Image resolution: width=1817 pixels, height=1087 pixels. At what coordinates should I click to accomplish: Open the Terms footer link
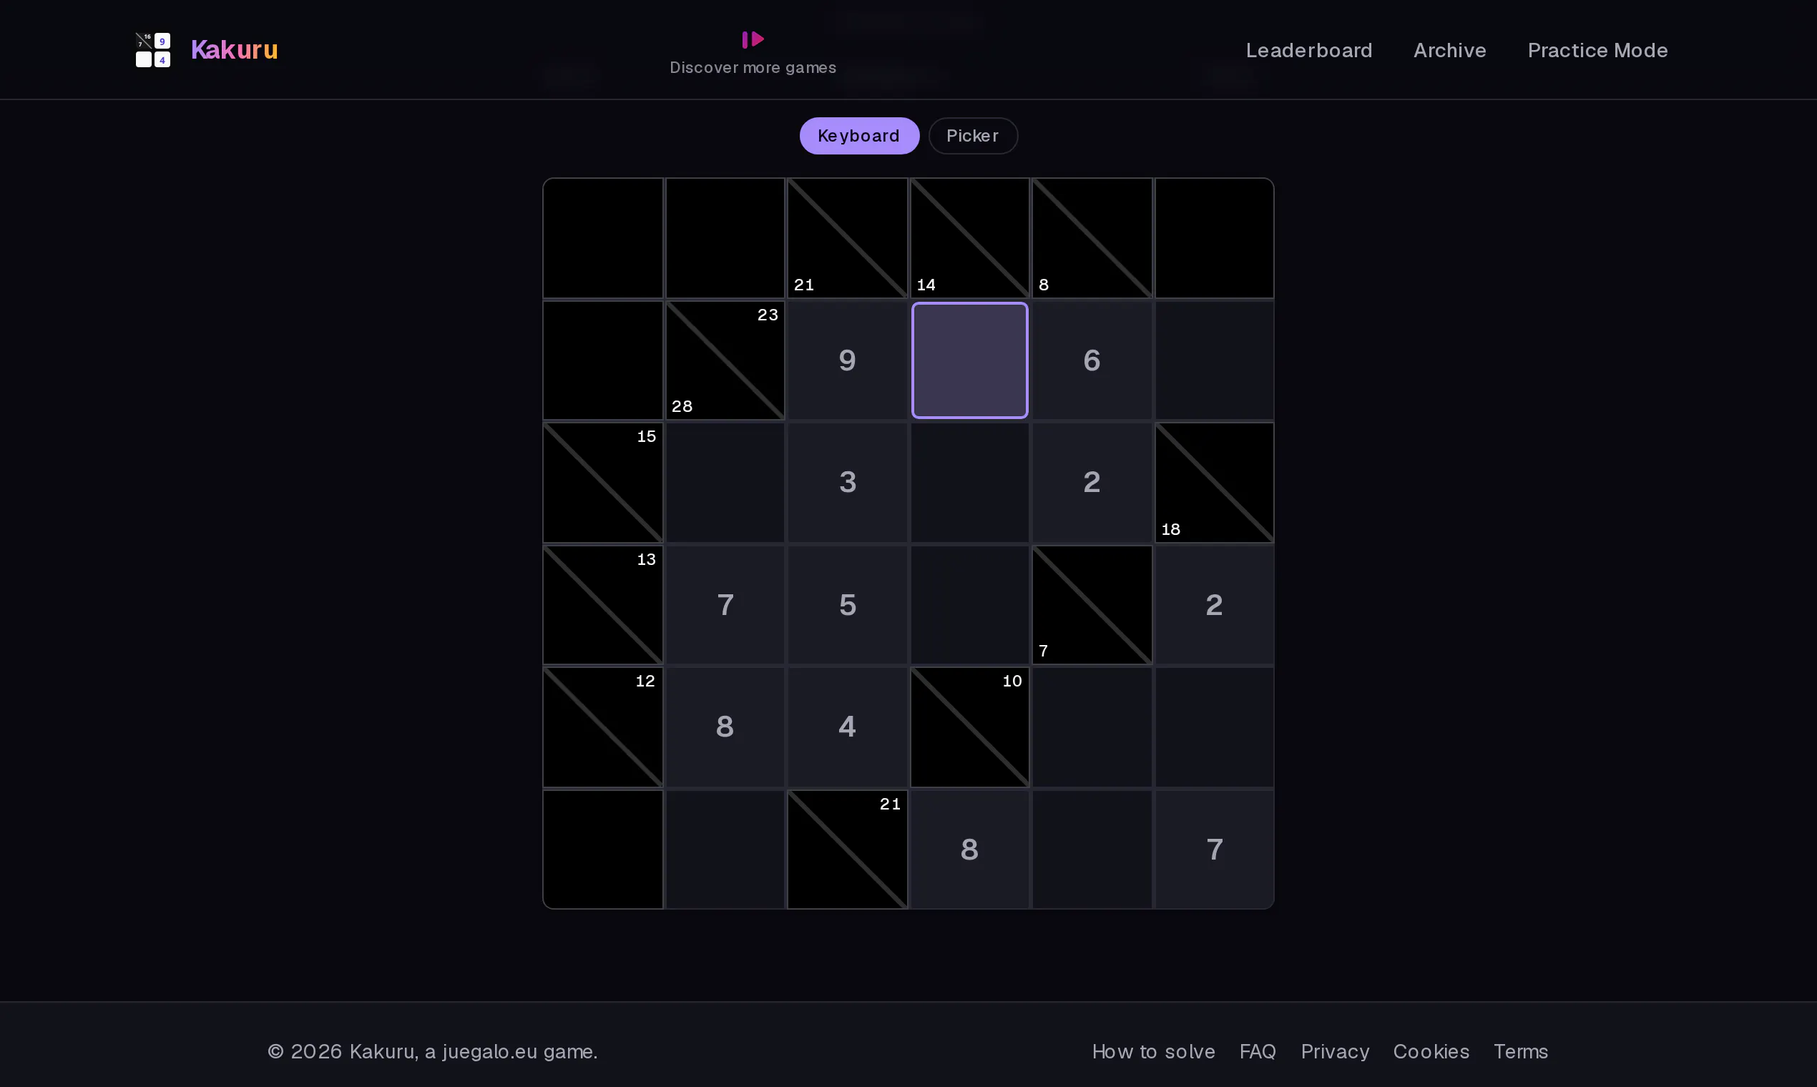(x=1521, y=1052)
